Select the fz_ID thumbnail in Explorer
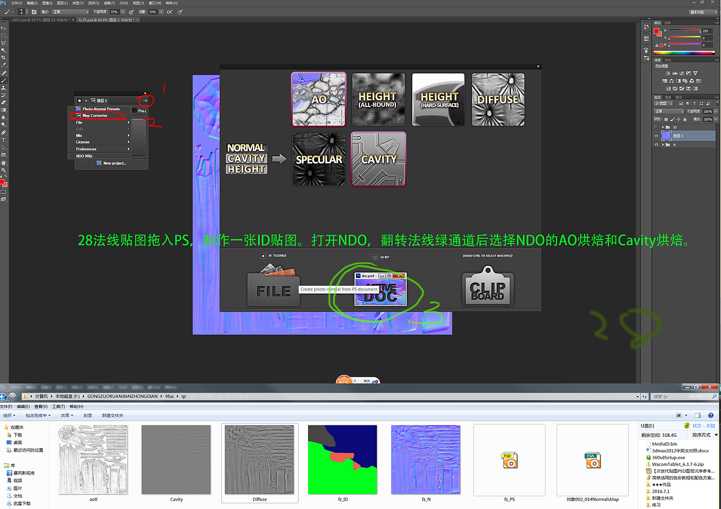 coord(342,459)
